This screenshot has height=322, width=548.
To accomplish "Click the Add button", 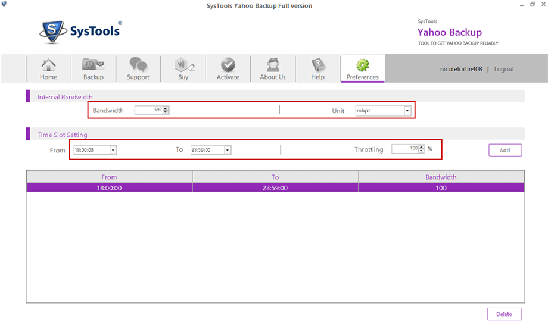I will 505,150.
